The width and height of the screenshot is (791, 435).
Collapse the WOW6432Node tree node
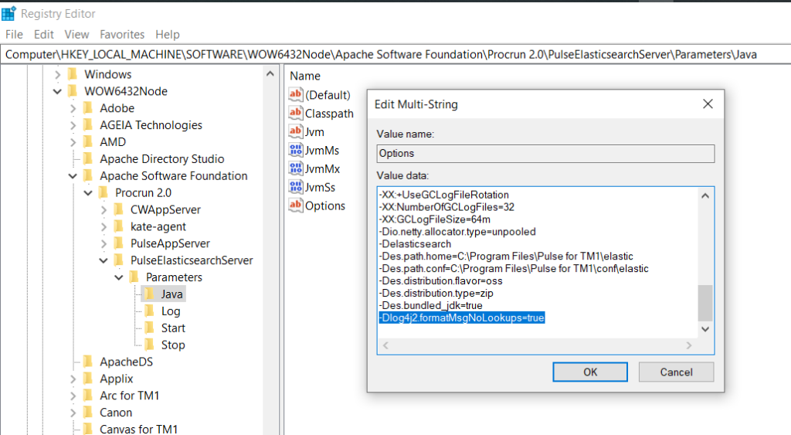point(57,91)
